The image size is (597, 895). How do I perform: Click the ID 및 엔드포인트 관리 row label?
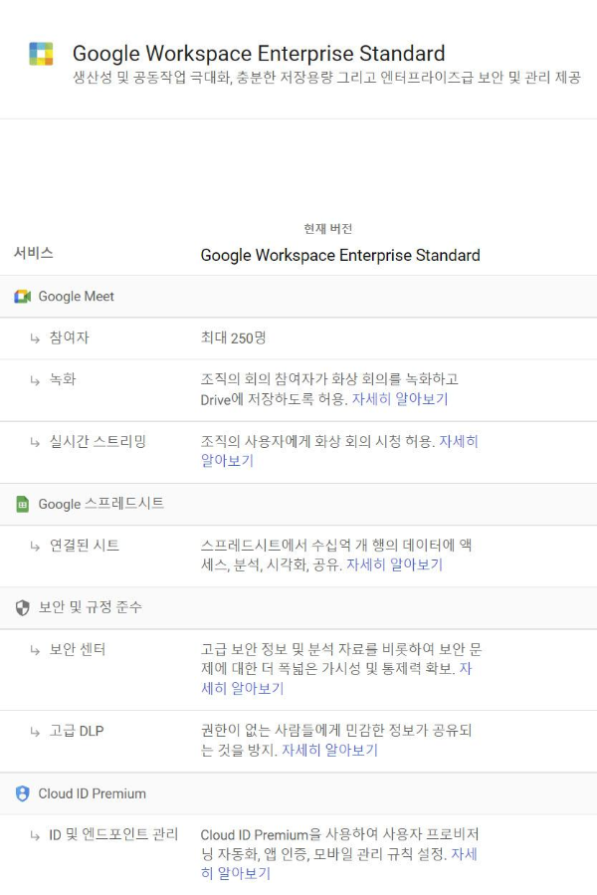(x=113, y=835)
